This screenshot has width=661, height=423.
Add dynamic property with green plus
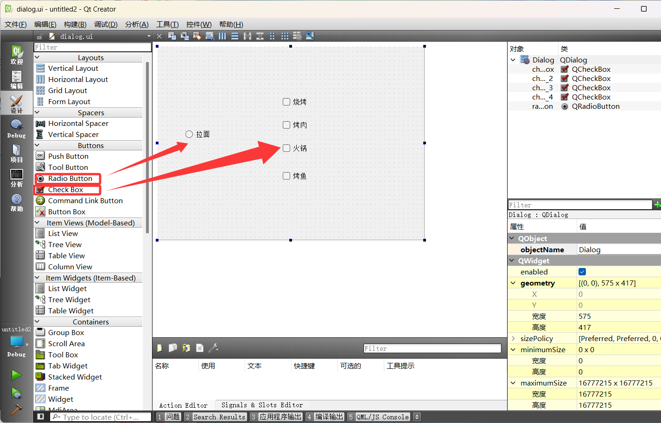tap(657, 205)
